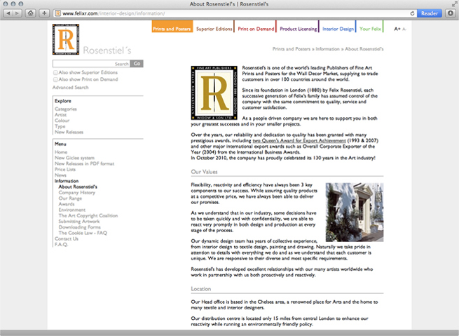Click the Safari forward arrow button
Screen dimensions: 459x336
18,13
